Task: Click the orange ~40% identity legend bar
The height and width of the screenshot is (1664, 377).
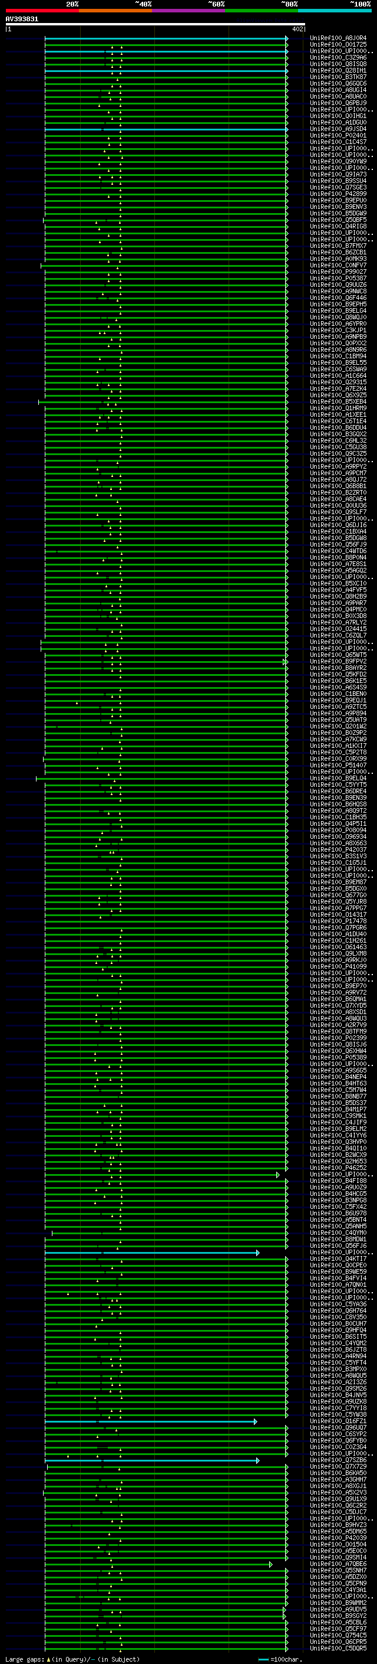Action: 115,11
